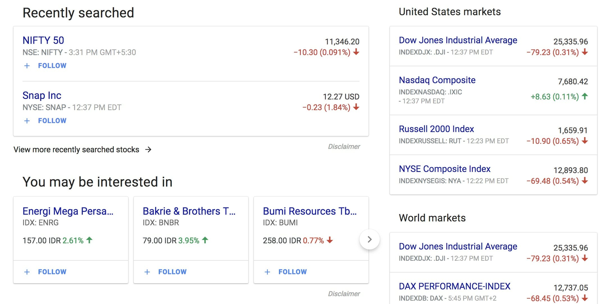Screen dimensions: 614x304
Task: Follow NIFTY 50 index
Action: (x=52, y=66)
